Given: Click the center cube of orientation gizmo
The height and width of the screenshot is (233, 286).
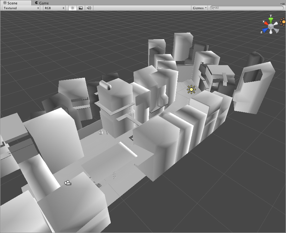Looking at the screenshot, I should coord(271,27).
